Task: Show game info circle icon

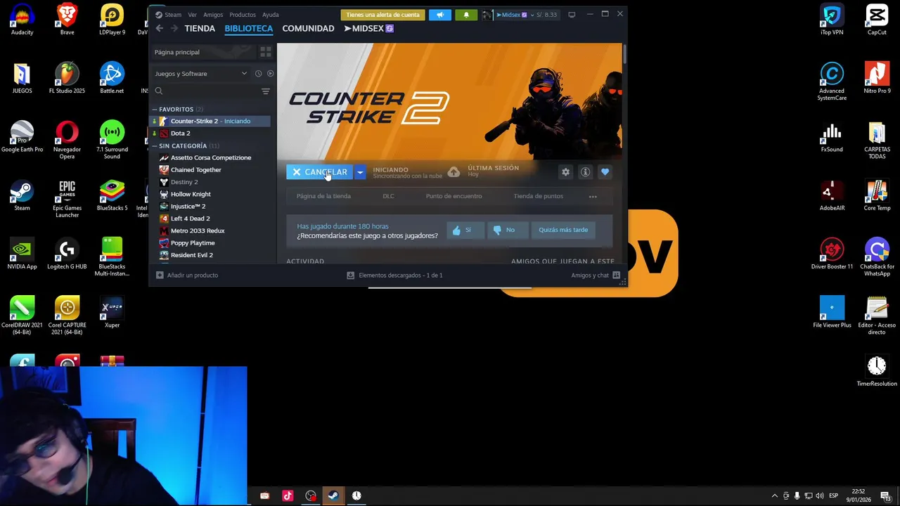Action: pos(585,172)
